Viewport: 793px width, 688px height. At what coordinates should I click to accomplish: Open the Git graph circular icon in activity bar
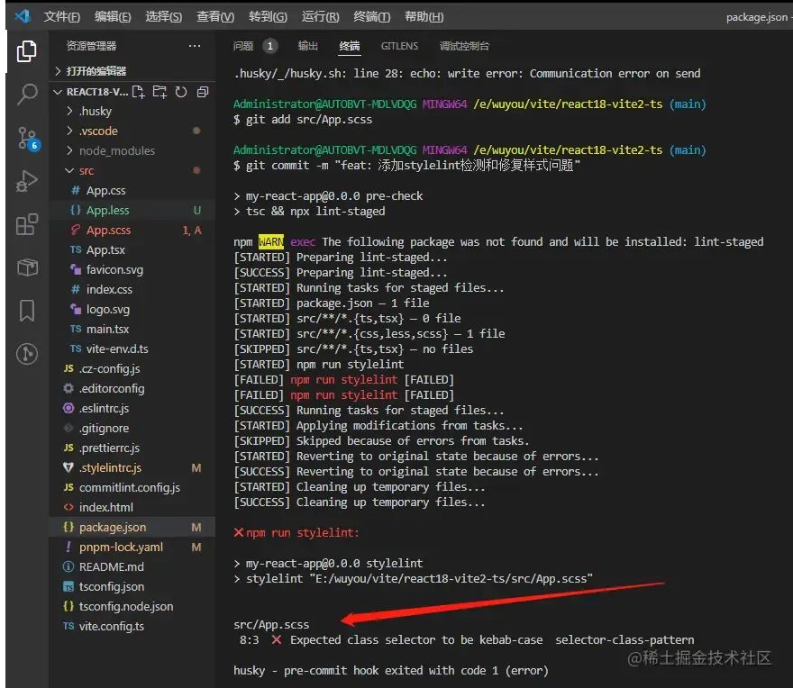(26, 354)
